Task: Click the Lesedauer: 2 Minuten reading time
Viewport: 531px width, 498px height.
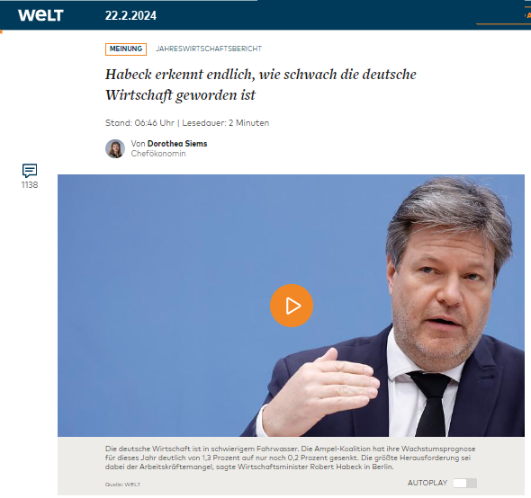Action: [x=226, y=123]
